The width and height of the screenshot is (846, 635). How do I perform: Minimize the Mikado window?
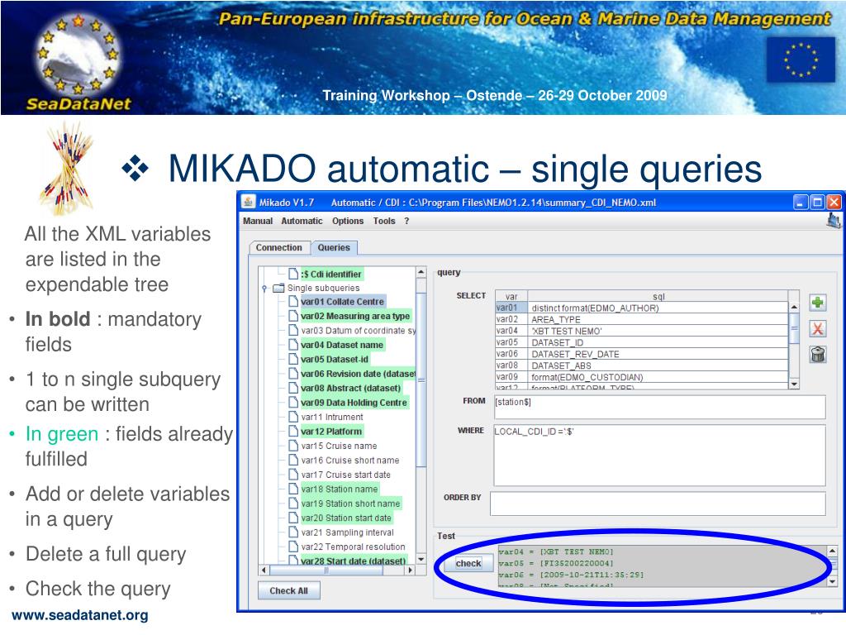click(x=801, y=203)
